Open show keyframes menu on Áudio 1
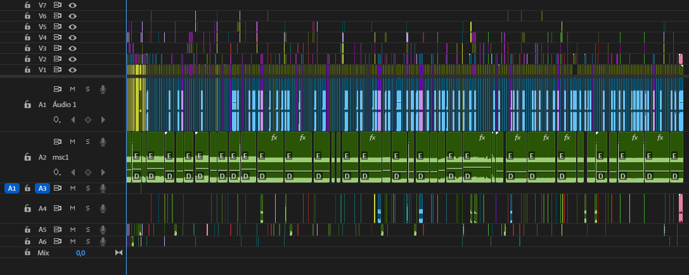Viewport: 689px width, 275px height. coord(56,120)
